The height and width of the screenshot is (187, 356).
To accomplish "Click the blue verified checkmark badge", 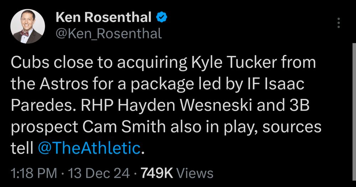I will (162, 18).
